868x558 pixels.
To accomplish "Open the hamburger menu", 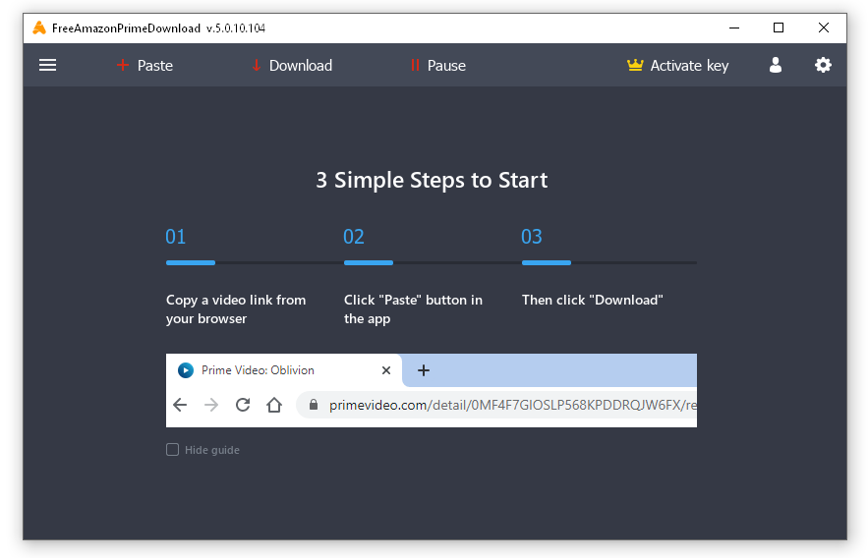I will point(47,65).
